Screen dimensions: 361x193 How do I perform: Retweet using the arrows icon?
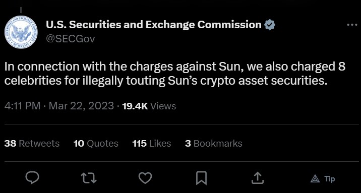89,178
